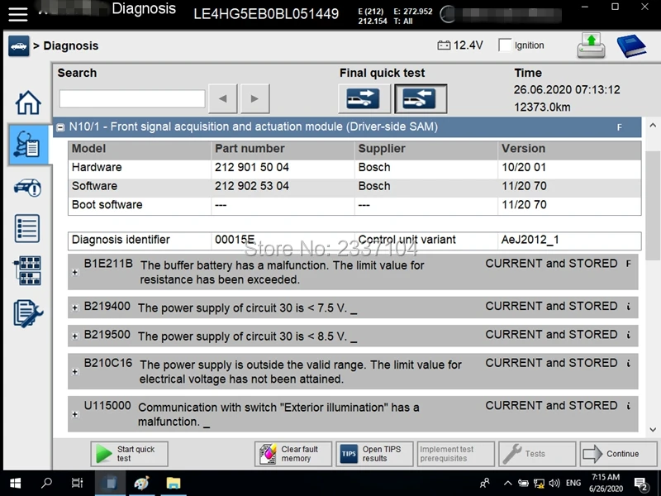Click the Continue button
The width and height of the screenshot is (661, 496).
618,454
